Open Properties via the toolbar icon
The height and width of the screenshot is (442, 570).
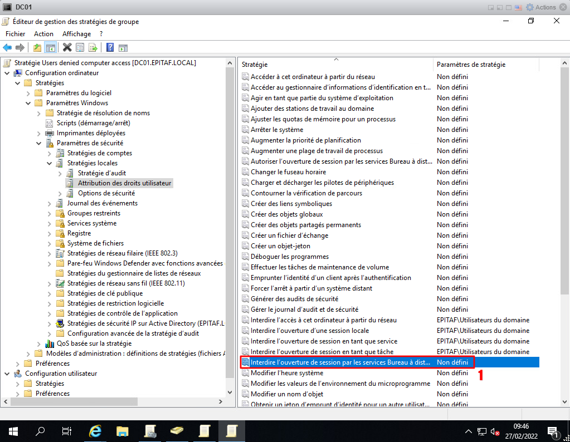click(x=80, y=48)
